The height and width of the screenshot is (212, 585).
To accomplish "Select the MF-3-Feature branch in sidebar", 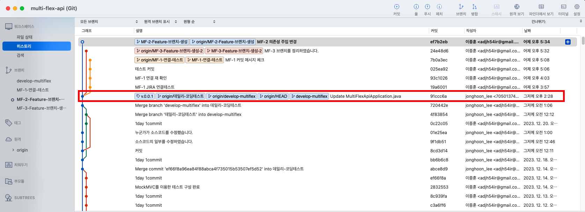I will point(41,108).
